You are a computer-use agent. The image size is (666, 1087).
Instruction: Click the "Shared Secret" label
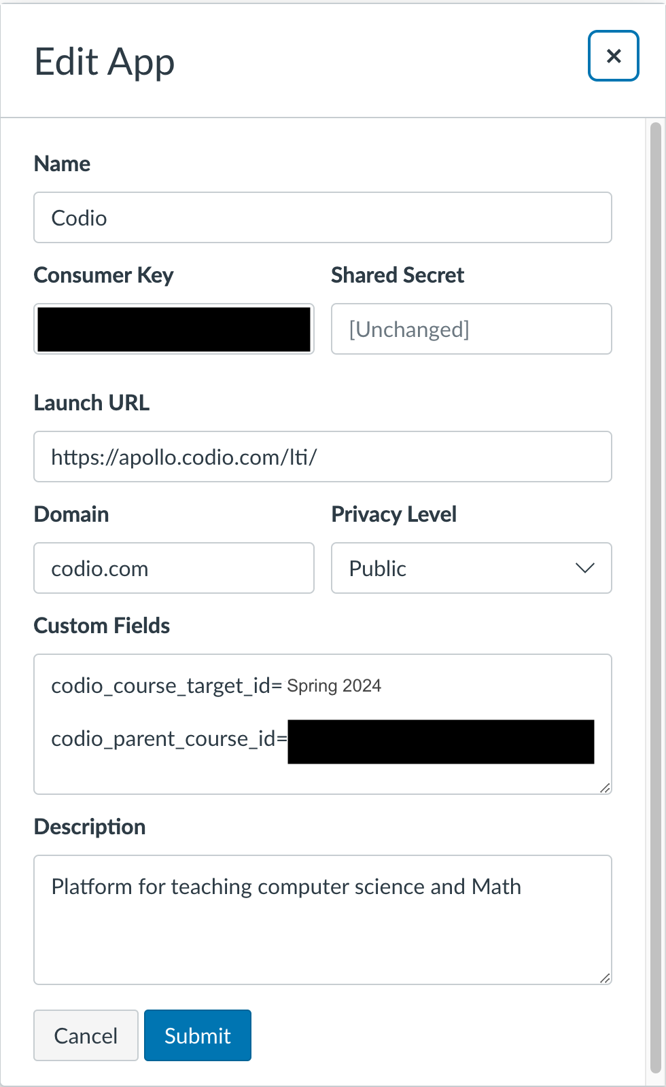tap(398, 275)
